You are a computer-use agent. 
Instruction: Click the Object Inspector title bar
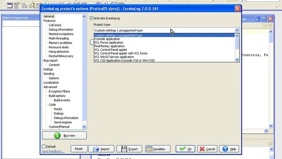(21, 18)
